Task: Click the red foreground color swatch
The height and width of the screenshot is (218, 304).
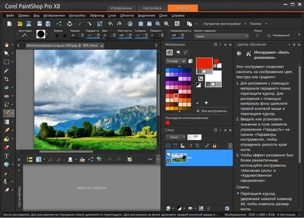Action: click(x=203, y=64)
